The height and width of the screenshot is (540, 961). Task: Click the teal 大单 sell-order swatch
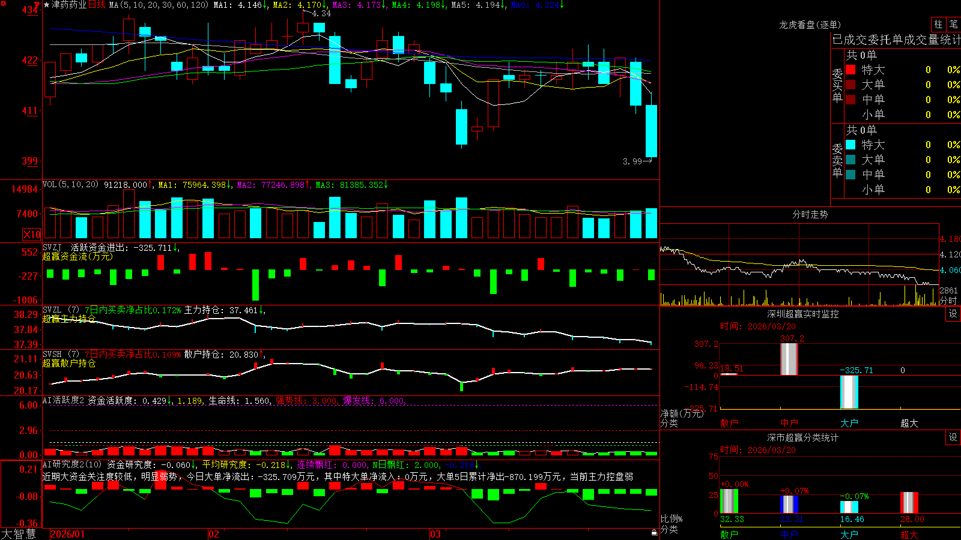tap(850, 160)
